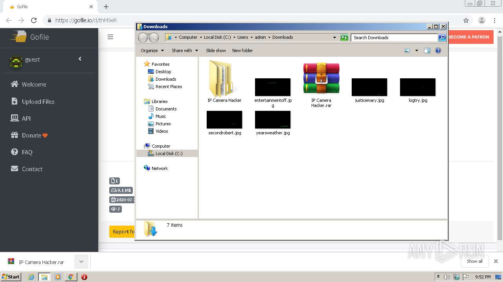Open the IP Camera Hacker folder
503x282 pixels.
pos(224,81)
